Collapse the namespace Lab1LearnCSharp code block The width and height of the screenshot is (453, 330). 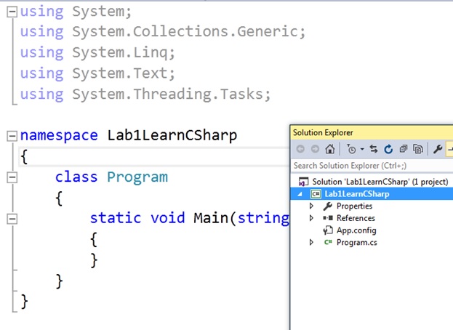pos(12,136)
